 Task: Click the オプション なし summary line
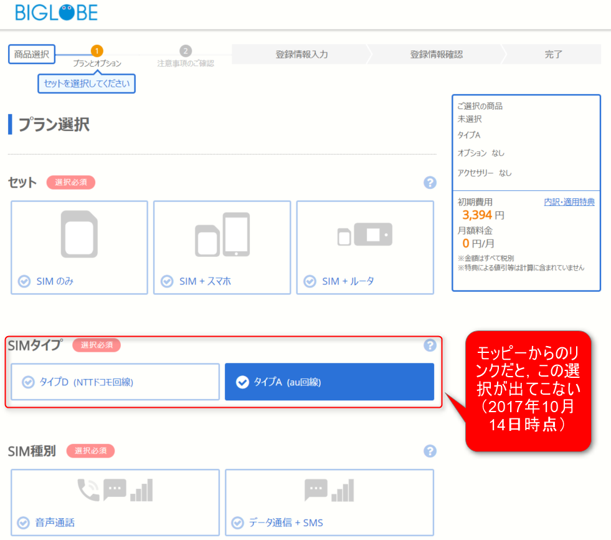[x=481, y=153]
